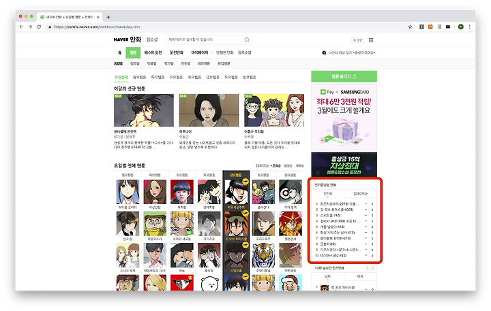This screenshot has width=491, height=311.
Task: Open the 장르소설 link
Action: 244,52
